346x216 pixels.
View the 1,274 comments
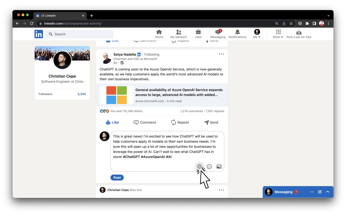(191, 111)
